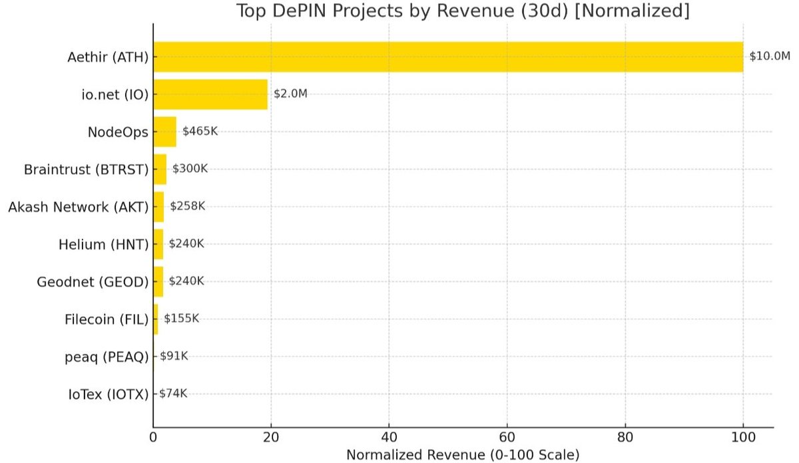Select the Geodnet (GEOD) label
The height and width of the screenshot is (463, 799).
(93, 282)
